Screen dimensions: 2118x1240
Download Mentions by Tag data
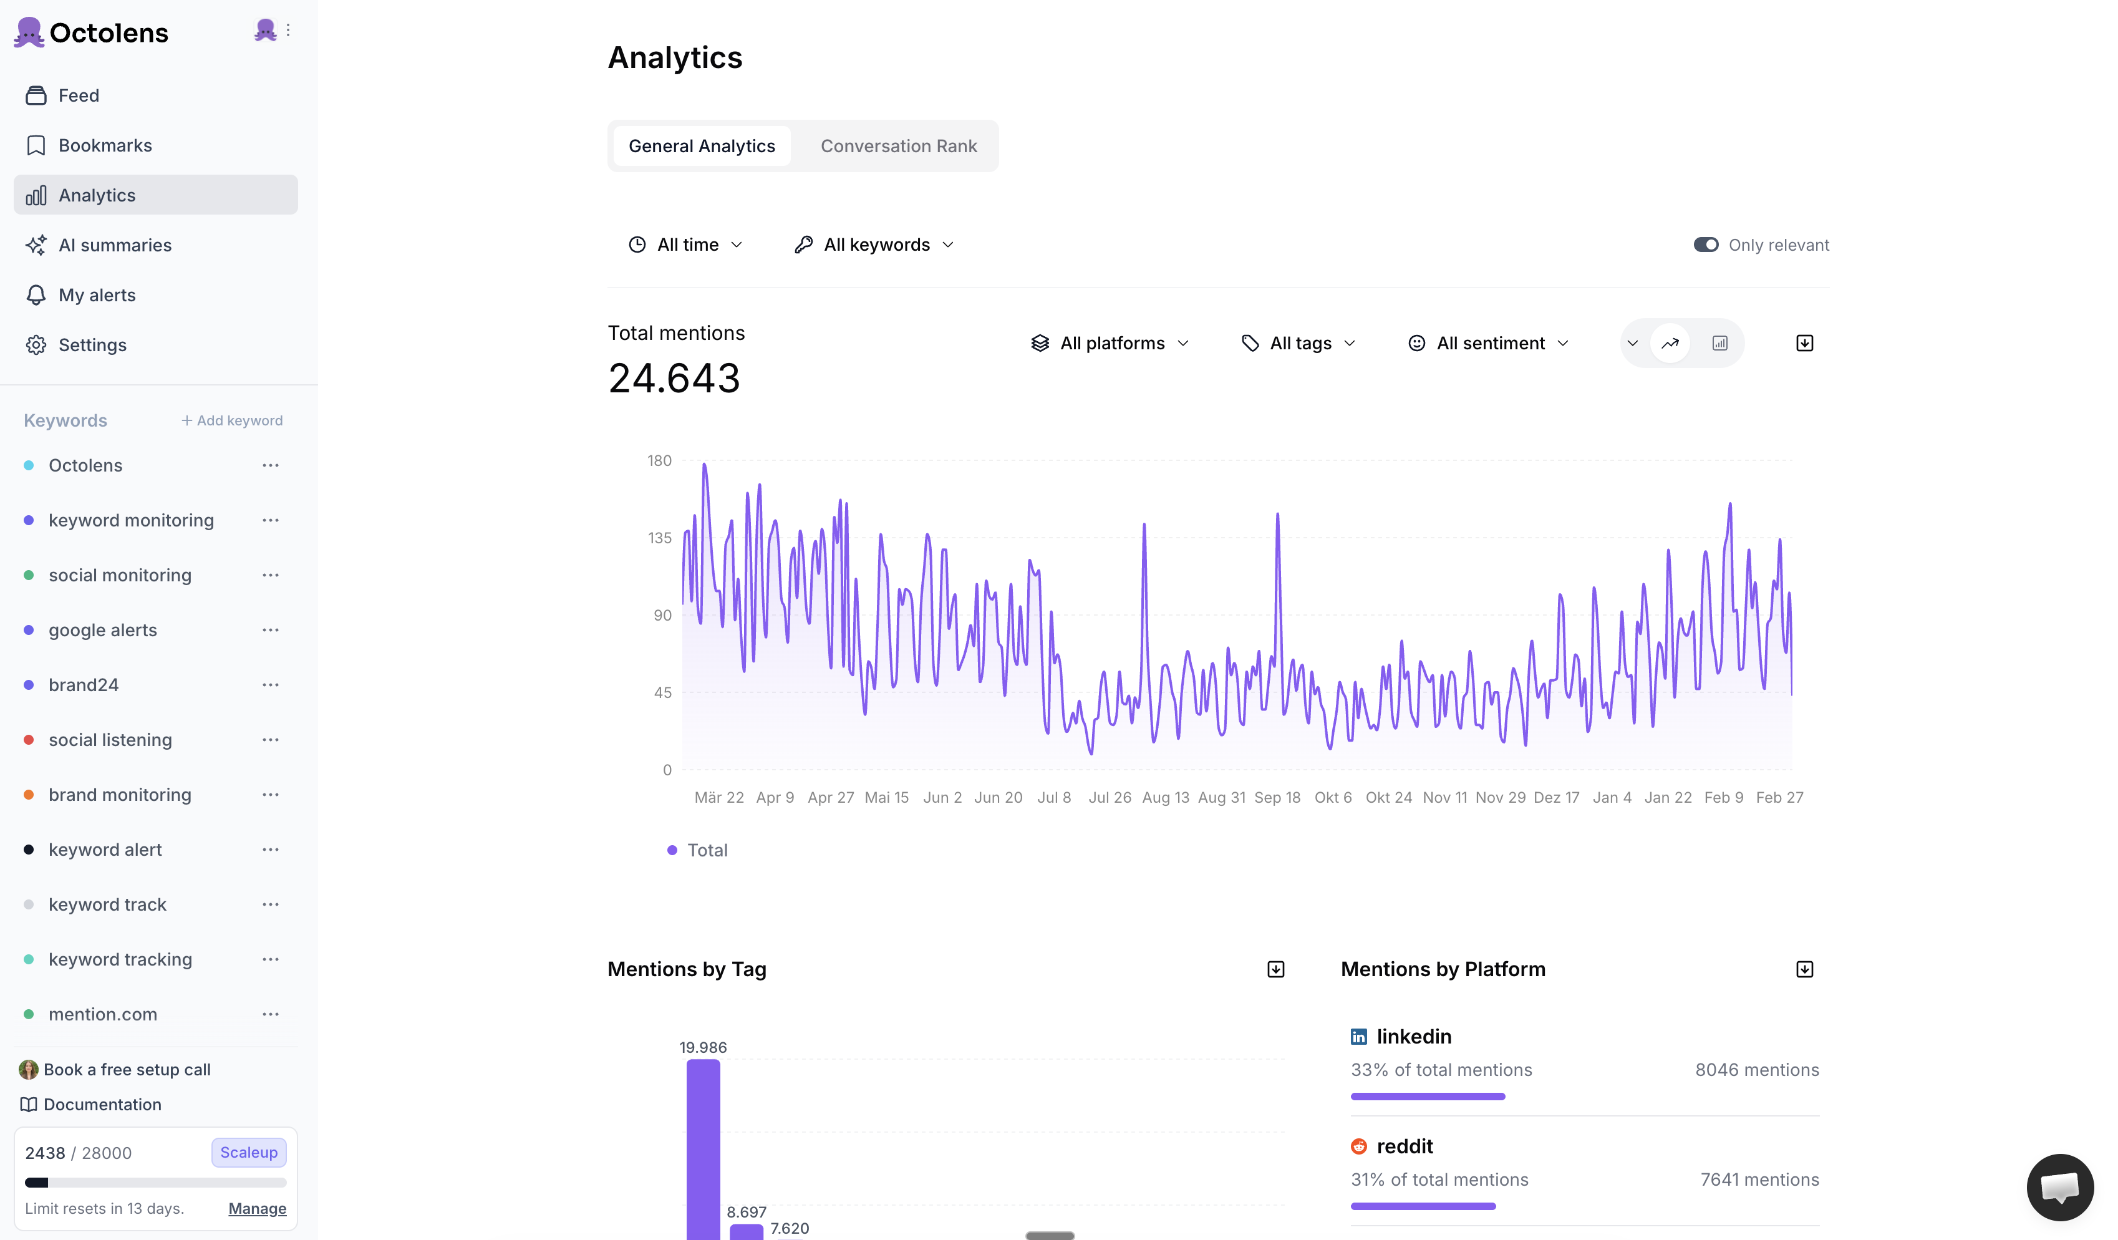pos(1275,969)
